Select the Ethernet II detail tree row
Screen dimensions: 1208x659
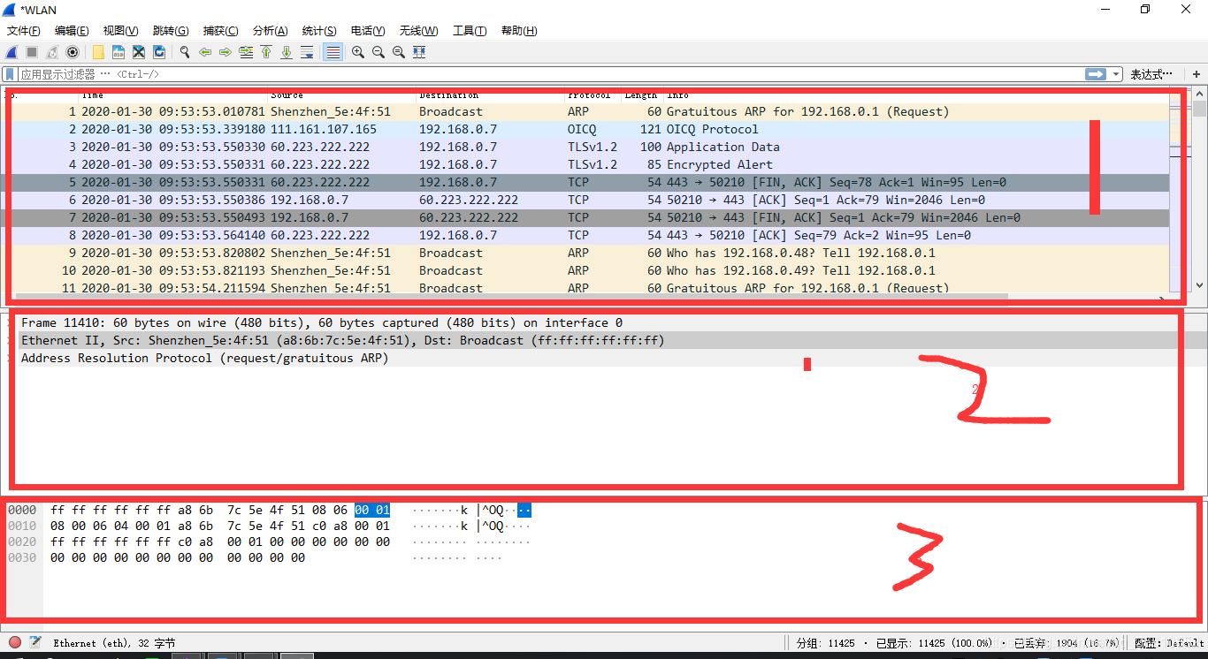point(604,340)
